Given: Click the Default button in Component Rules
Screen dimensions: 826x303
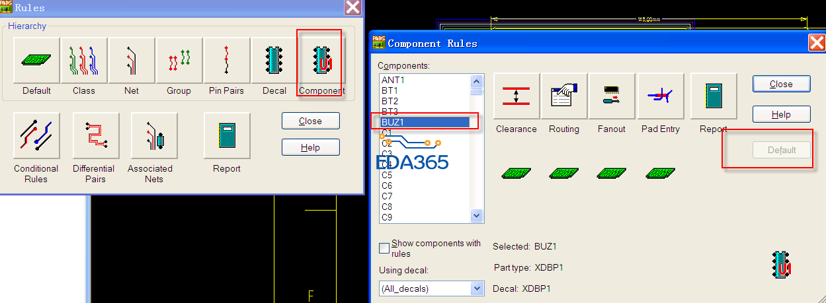Looking at the screenshot, I should pyautogui.click(x=782, y=150).
